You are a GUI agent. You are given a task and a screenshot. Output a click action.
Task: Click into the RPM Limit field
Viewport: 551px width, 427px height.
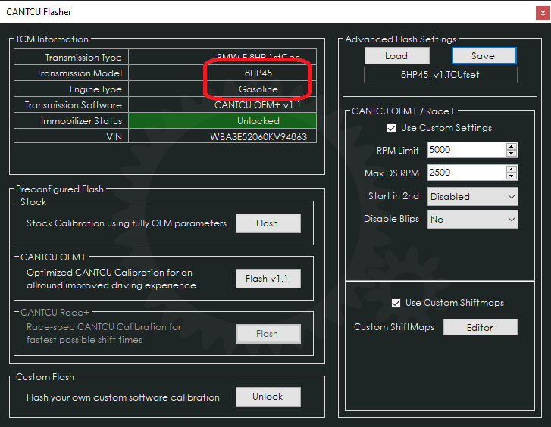coord(467,150)
